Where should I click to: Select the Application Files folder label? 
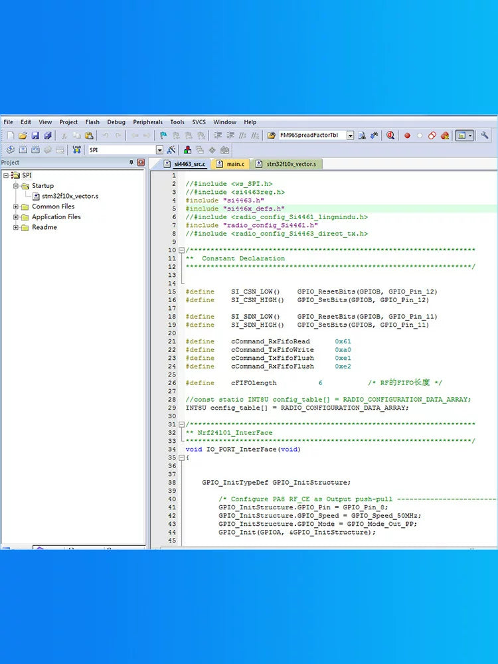pos(56,217)
